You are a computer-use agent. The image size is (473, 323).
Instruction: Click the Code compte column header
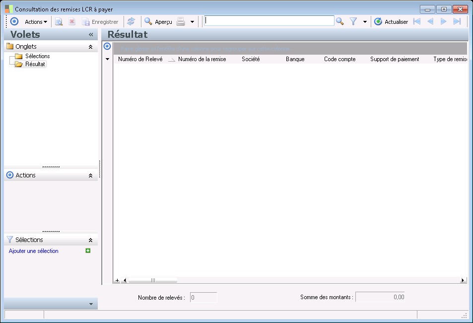[x=339, y=59]
